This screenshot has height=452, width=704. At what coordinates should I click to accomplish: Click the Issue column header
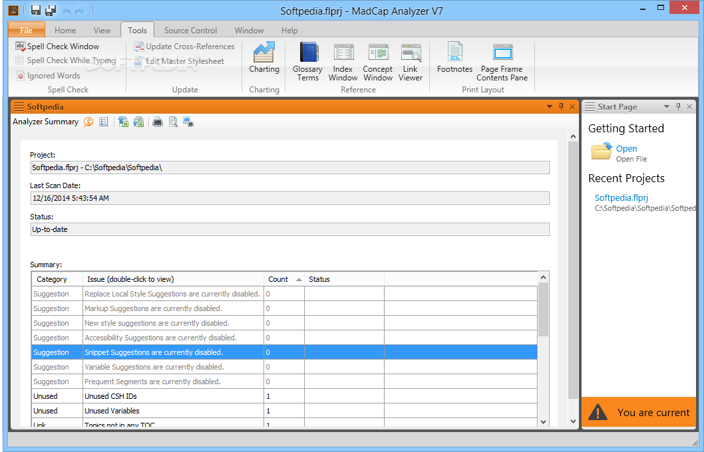pyautogui.click(x=174, y=279)
